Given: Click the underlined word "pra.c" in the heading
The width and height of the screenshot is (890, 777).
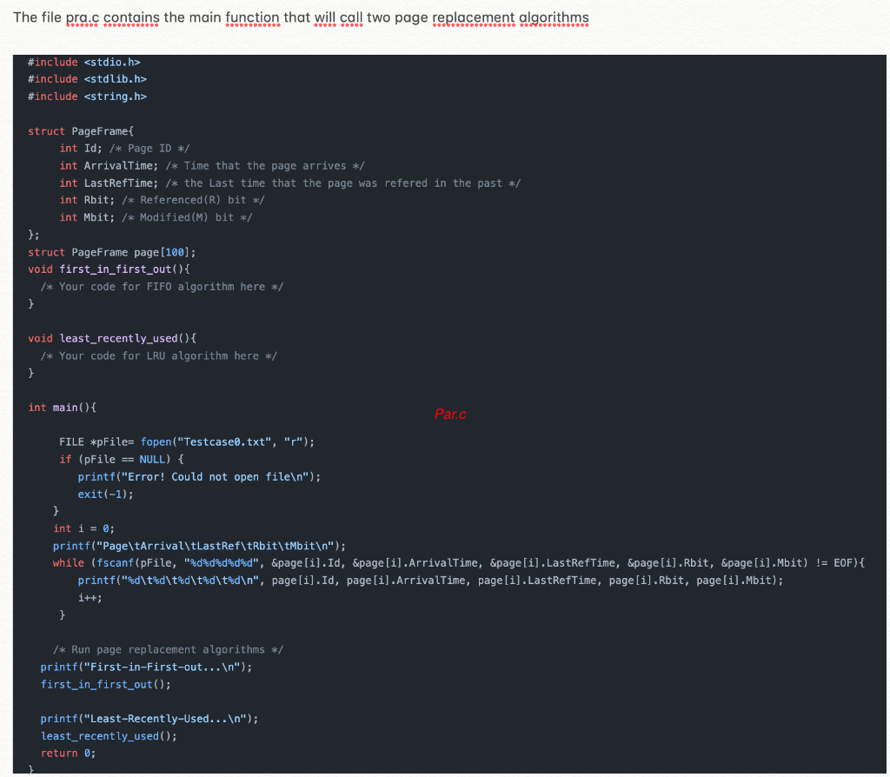Looking at the screenshot, I should [81, 17].
